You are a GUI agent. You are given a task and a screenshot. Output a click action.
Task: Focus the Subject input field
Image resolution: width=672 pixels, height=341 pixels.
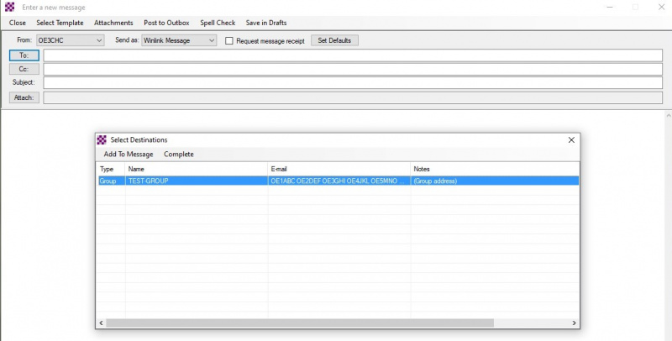(x=353, y=82)
